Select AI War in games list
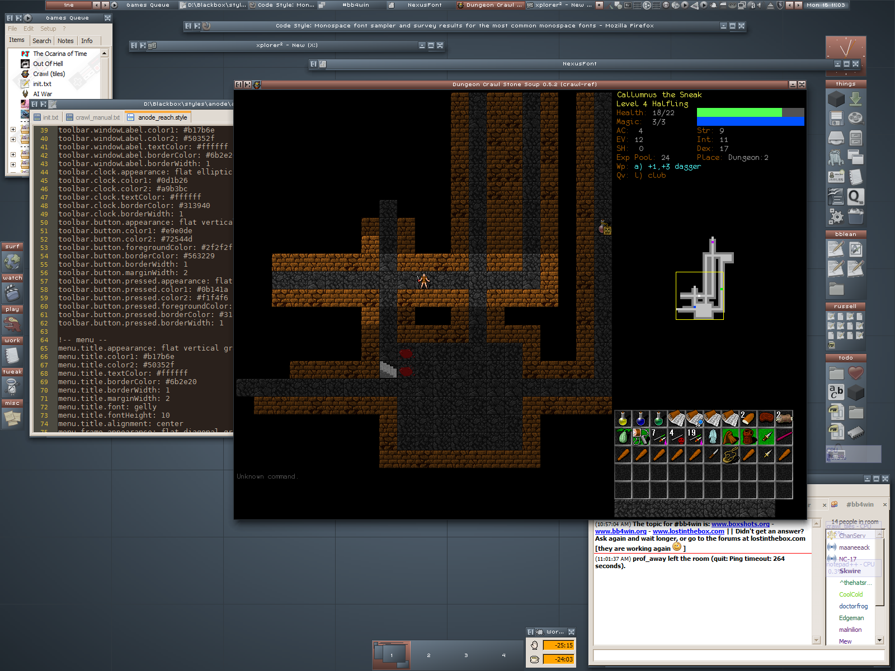 pos(43,94)
